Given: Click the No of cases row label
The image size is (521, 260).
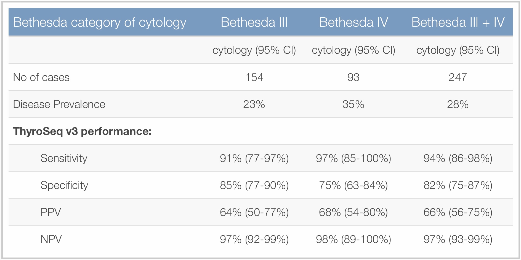Looking at the screenshot, I should coord(41,77).
